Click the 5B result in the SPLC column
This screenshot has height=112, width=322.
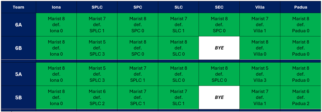[x=97, y=97]
